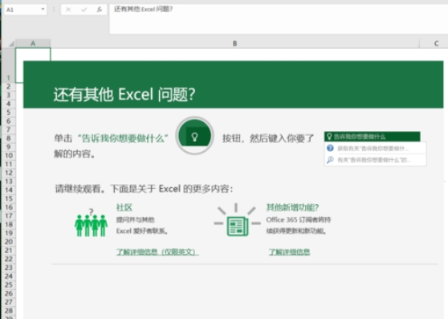448x319 pixels.
Task: Click the lightbulb Tell Me button icon
Action: coord(194,136)
